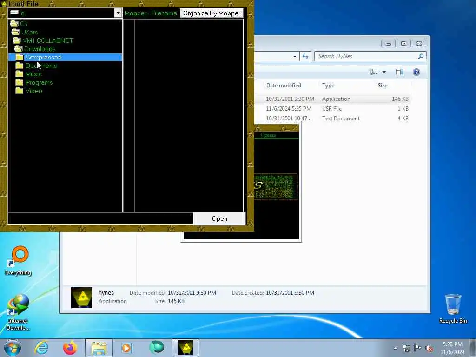Screen dimensions: 476x357
Task: Click the drive icon in drive selector
Action: pyautogui.click(x=14, y=13)
